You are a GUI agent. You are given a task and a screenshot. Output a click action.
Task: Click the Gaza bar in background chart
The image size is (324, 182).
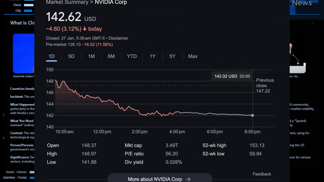(29, 5)
